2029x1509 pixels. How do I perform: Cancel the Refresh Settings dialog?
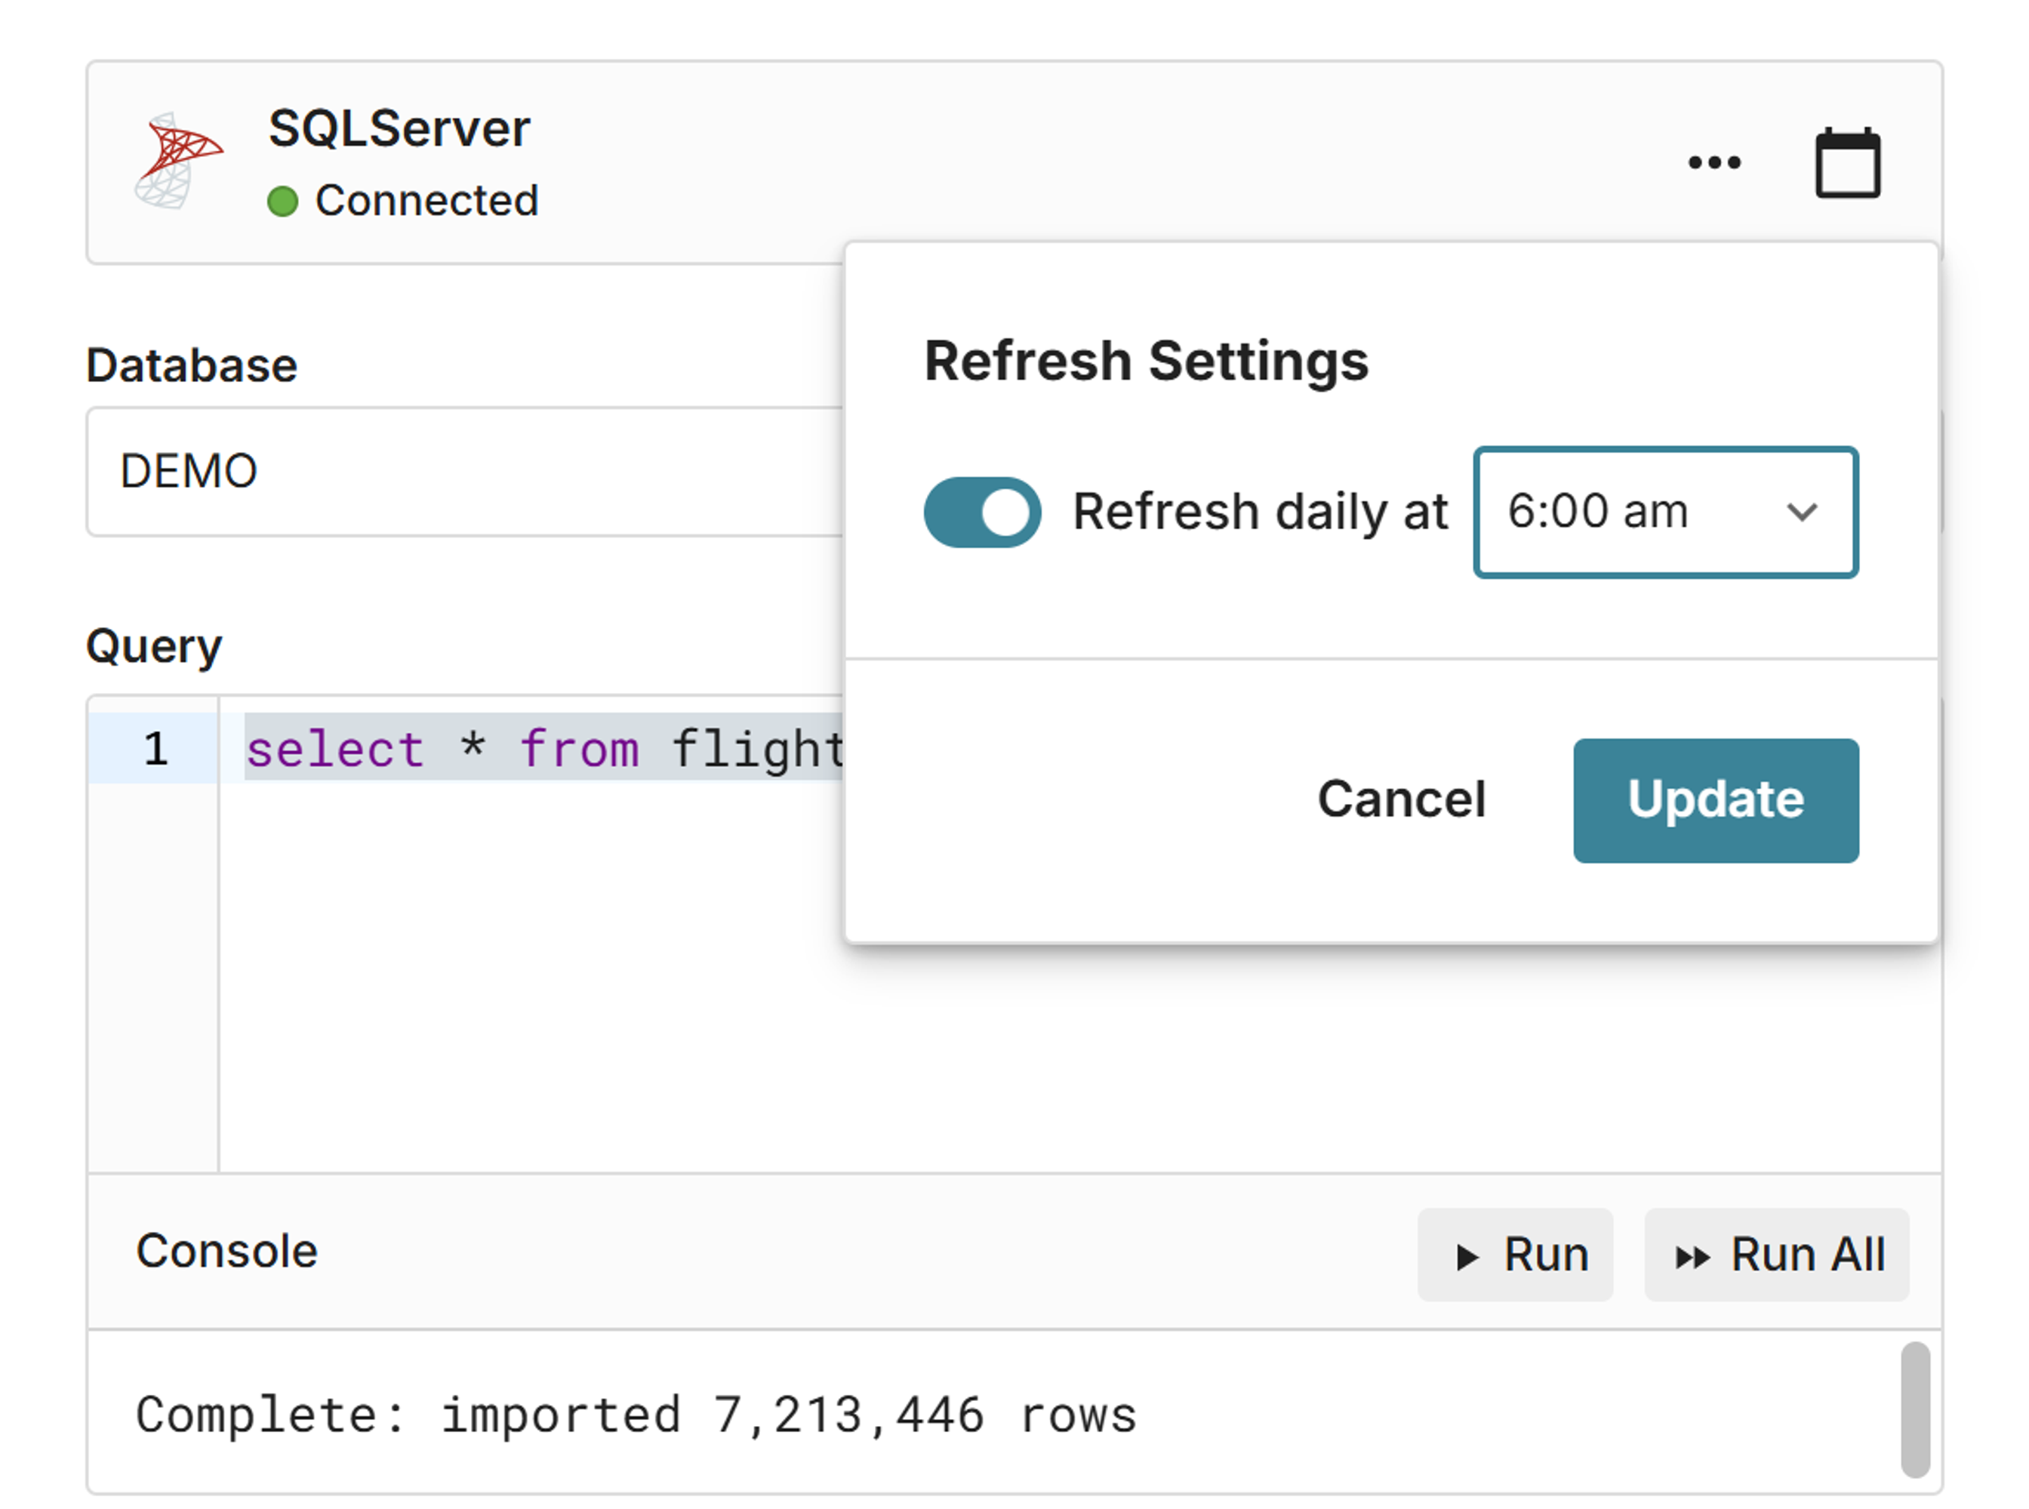[1401, 799]
